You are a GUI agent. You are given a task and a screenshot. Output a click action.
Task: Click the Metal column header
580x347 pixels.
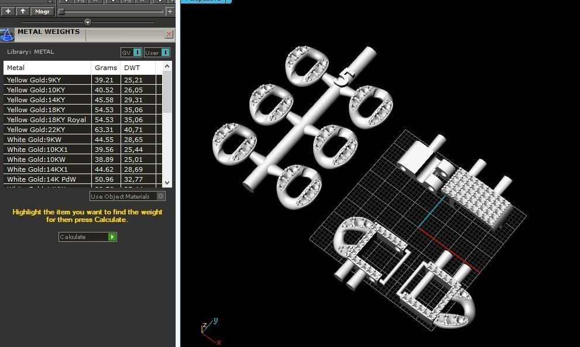pos(47,68)
